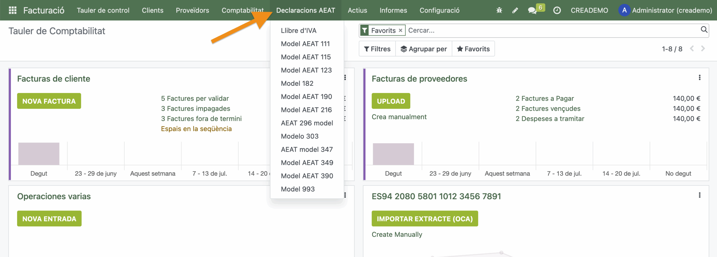The height and width of the screenshot is (257, 717).
Task: Click the debug bug icon
Action: tap(499, 10)
